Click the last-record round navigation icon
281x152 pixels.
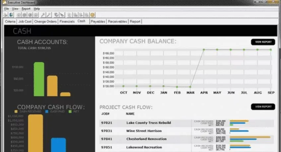coord(36,15)
